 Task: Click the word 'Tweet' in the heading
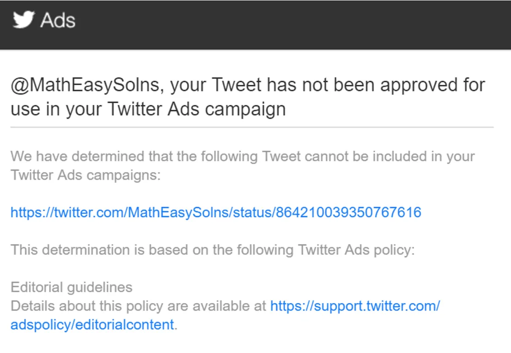(x=237, y=85)
